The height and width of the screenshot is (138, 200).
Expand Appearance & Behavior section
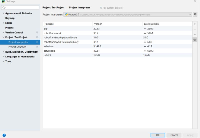click(3, 13)
